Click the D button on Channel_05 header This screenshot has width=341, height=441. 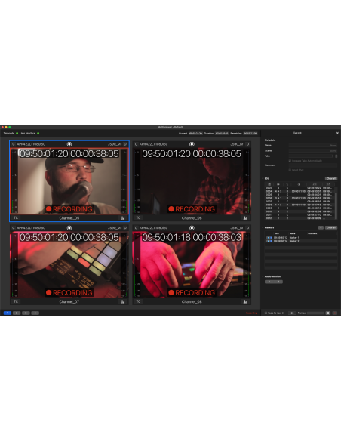point(125,144)
